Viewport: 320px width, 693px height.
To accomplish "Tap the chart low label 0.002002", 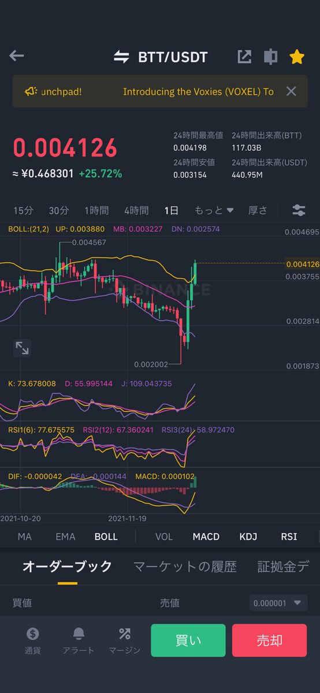I will coord(151,364).
